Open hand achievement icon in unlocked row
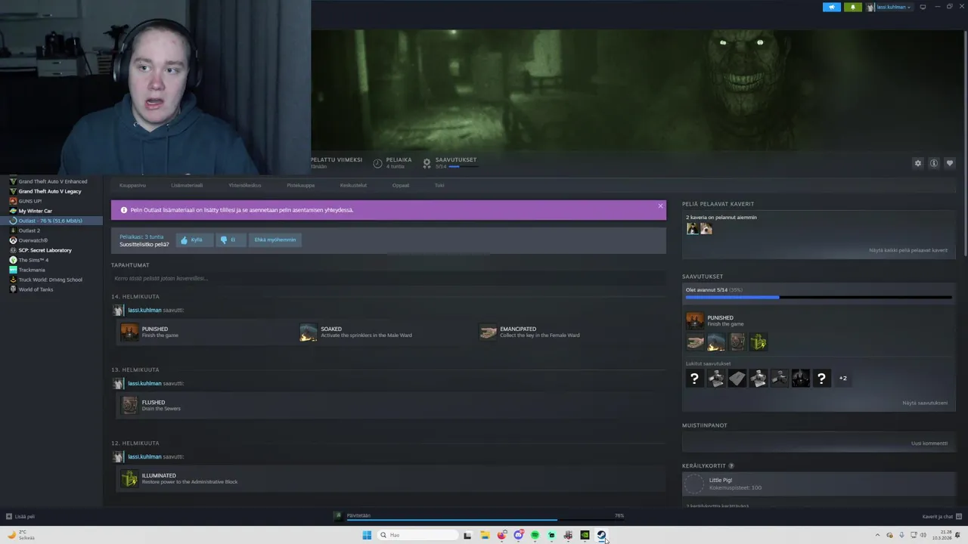968x544 pixels. point(695,342)
